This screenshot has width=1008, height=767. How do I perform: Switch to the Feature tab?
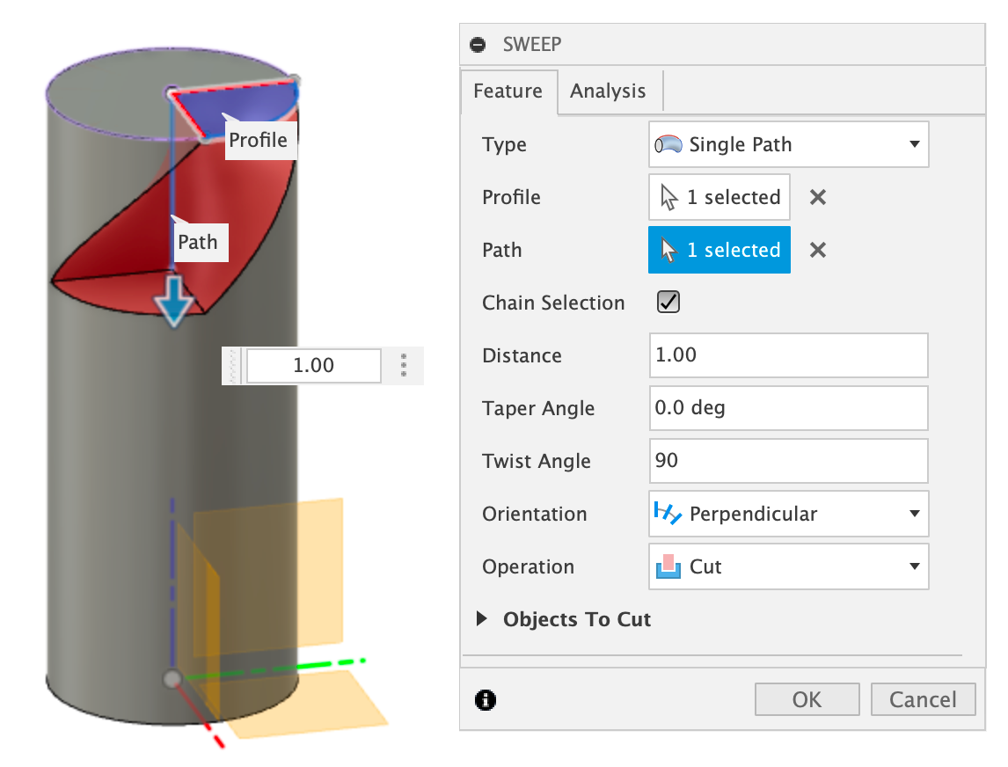point(508,91)
